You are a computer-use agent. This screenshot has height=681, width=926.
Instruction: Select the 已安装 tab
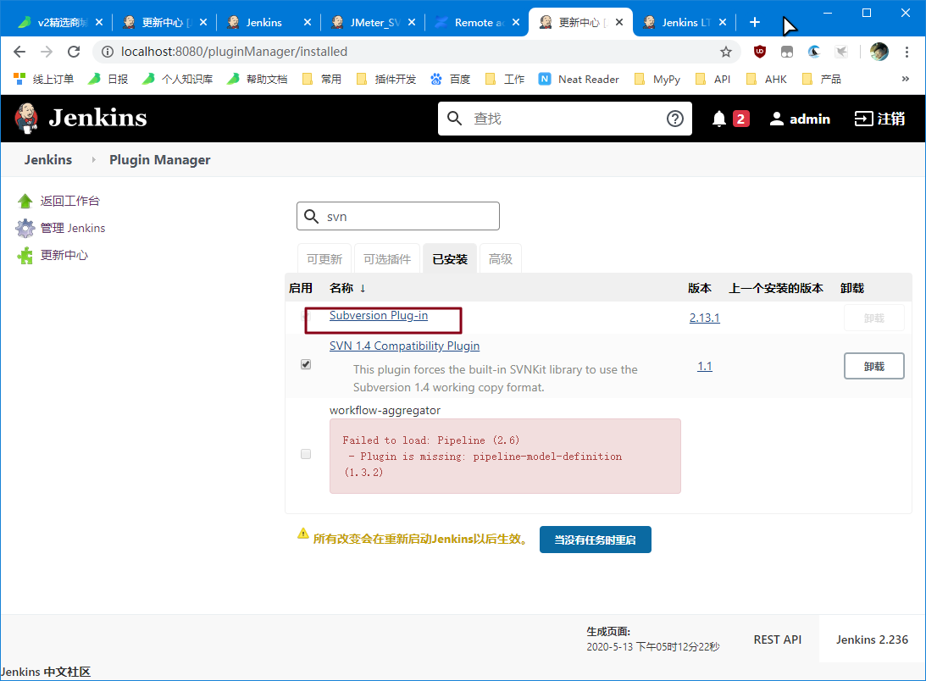(x=450, y=258)
